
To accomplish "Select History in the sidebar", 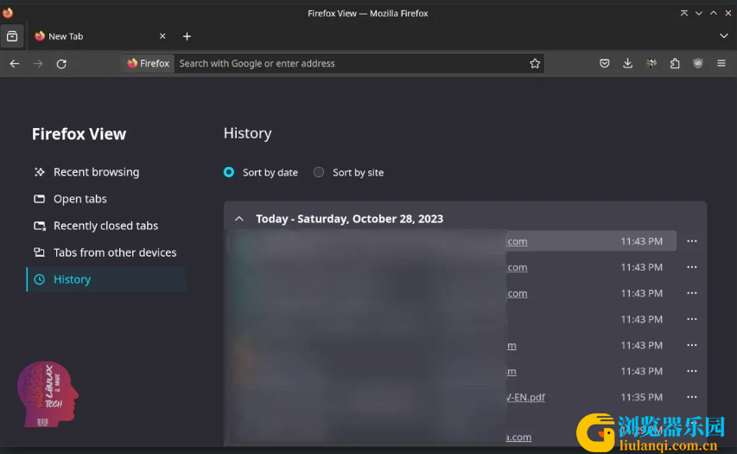I will (x=106, y=279).
